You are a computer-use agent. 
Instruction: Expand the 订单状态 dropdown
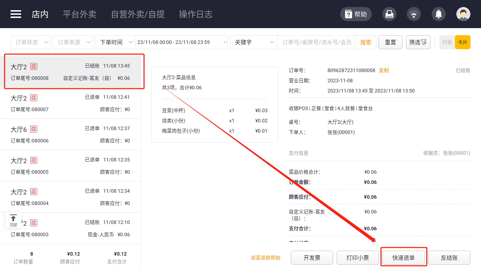[x=31, y=42]
